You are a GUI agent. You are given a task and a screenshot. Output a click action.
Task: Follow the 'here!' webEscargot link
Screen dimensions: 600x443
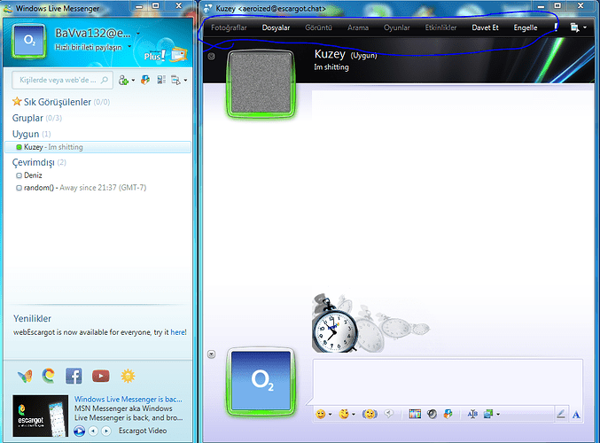[178, 332]
